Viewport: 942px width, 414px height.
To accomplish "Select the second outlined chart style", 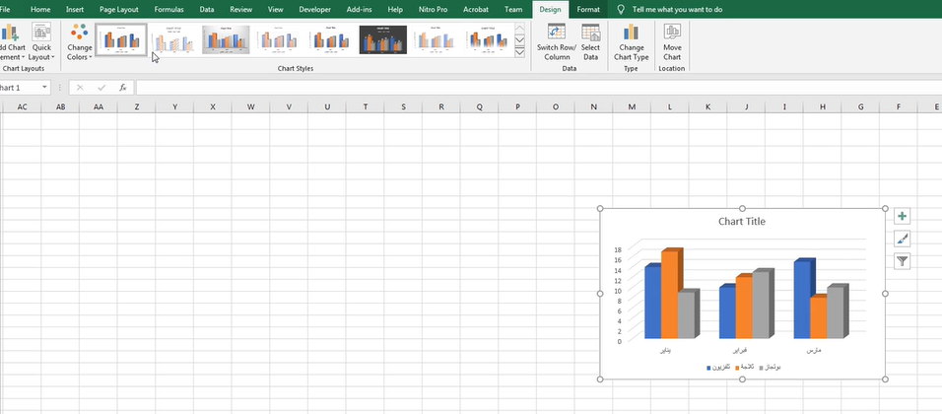I will click(173, 39).
